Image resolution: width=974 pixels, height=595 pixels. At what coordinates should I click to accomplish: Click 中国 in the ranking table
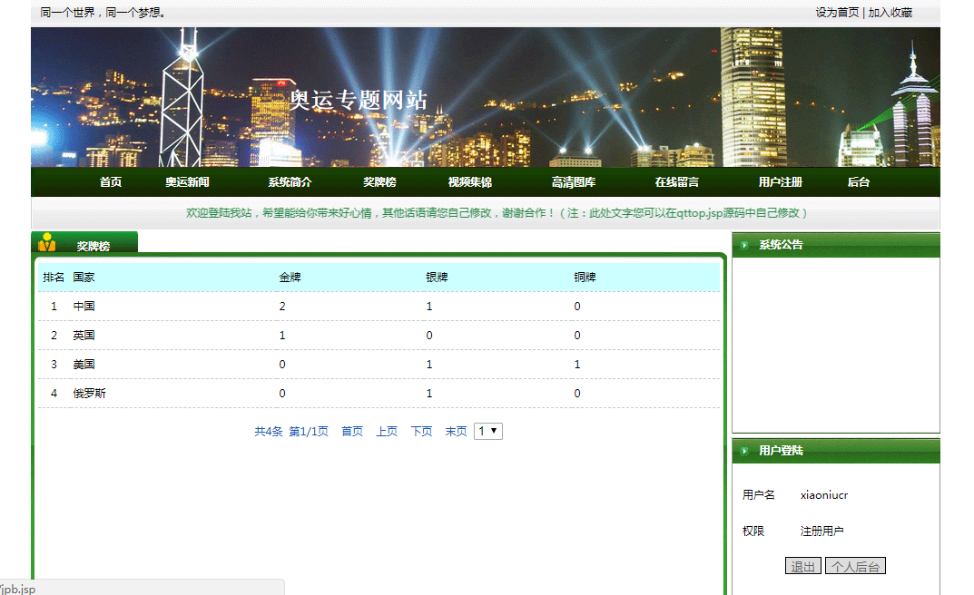pos(84,306)
